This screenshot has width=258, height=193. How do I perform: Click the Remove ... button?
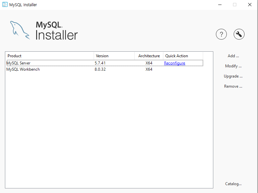(233, 86)
